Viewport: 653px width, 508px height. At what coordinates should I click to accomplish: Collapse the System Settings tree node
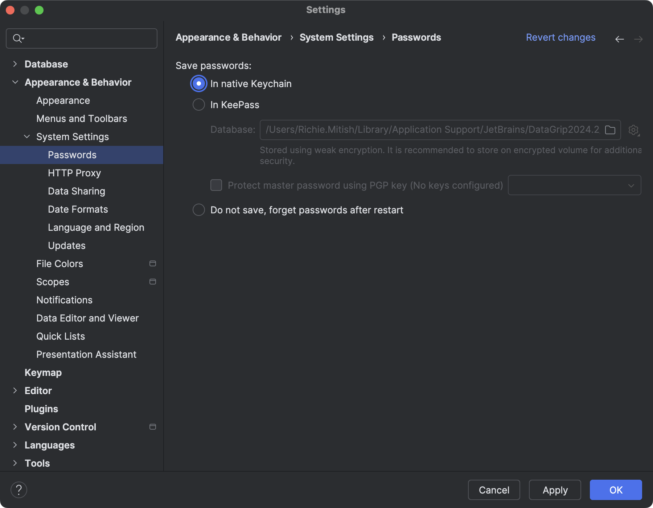[27, 137]
